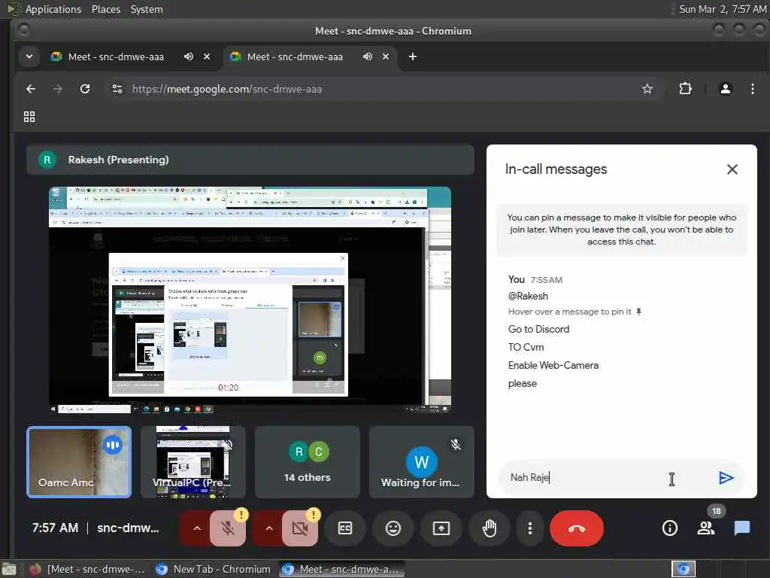770x578 pixels.
Task: Click the TO Cvm chat message
Action: pos(526,347)
